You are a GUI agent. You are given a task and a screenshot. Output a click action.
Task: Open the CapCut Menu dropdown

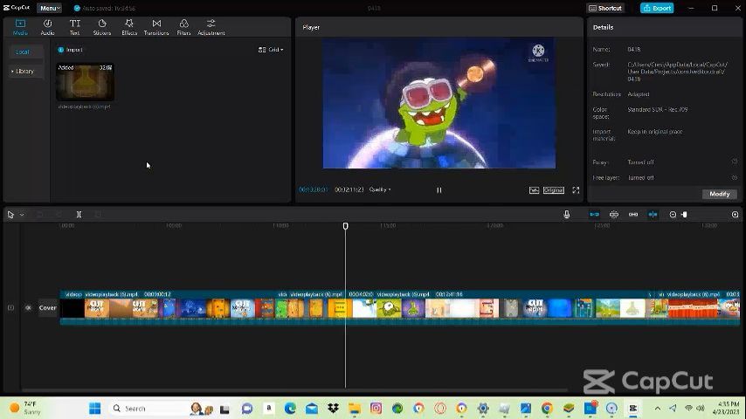50,8
